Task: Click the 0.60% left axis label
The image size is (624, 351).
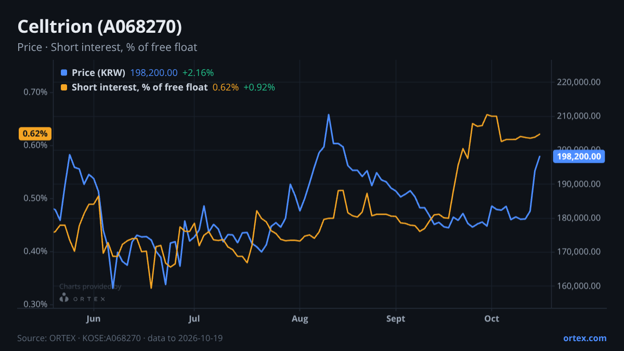Action: tap(36, 145)
